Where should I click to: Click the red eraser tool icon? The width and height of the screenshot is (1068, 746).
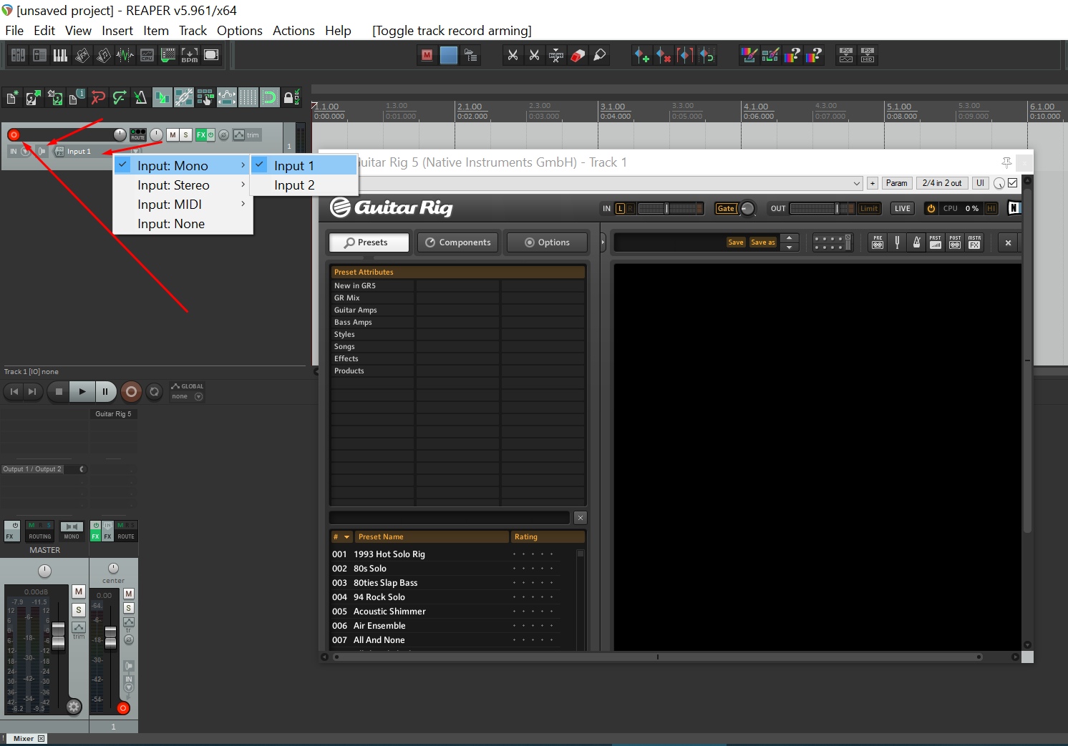[x=578, y=55]
